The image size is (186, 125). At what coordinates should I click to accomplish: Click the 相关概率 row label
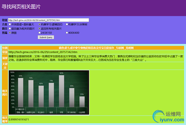5,119
